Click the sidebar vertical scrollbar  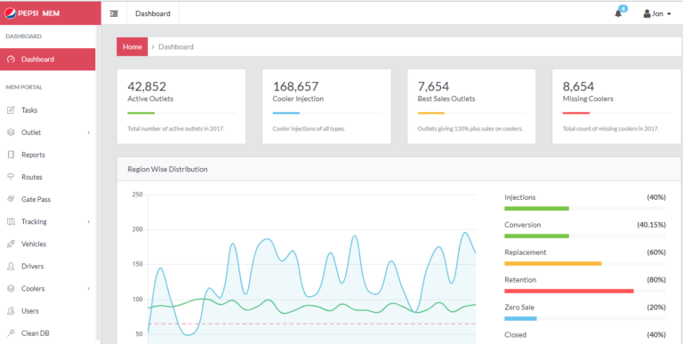pos(98,183)
